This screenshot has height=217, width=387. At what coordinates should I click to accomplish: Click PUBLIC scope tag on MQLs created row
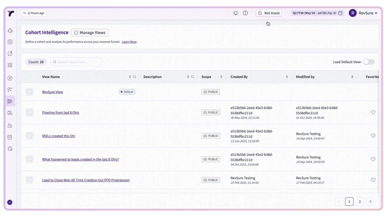(x=211, y=136)
